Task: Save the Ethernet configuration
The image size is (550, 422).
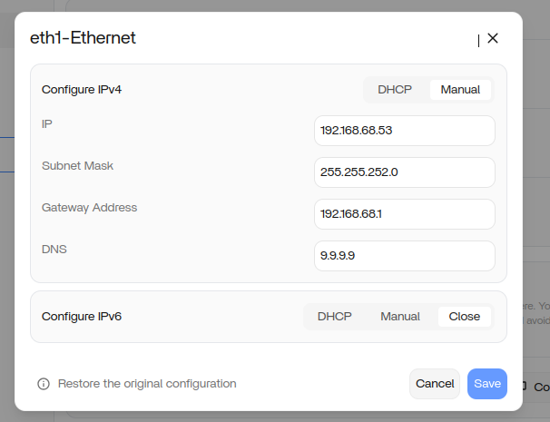Action: point(487,384)
